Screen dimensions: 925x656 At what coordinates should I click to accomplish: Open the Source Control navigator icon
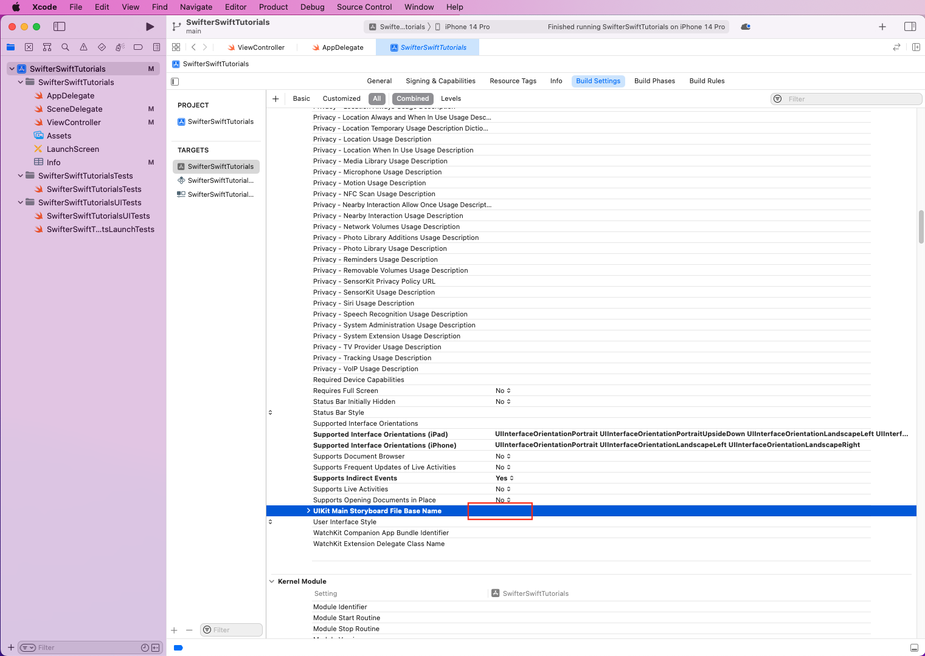pyautogui.click(x=29, y=47)
